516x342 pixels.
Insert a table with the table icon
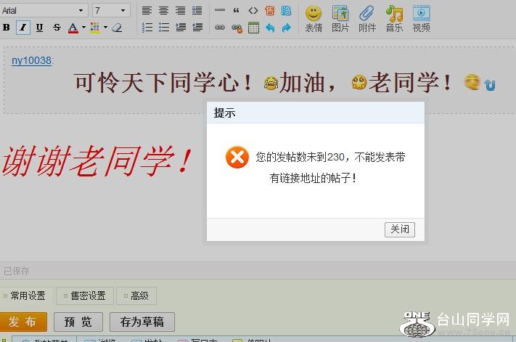pos(253,28)
